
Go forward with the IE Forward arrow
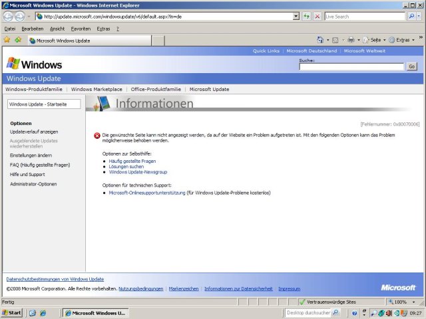click(19, 17)
